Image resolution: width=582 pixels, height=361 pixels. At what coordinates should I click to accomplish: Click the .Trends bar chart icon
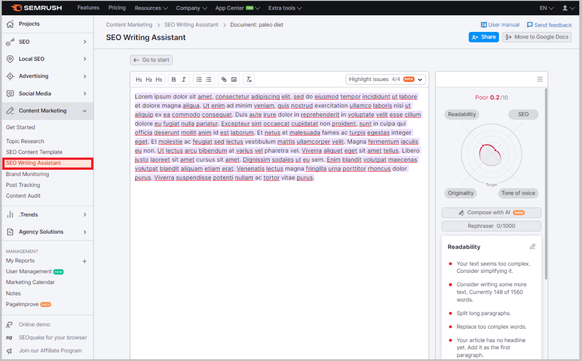(x=10, y=215)
